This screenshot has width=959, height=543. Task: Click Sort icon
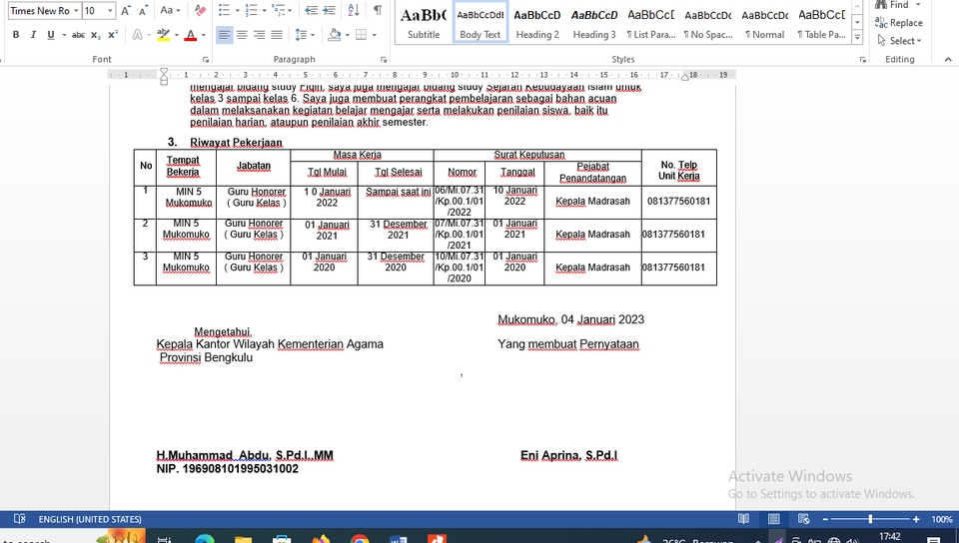click(x=354, y=10)
